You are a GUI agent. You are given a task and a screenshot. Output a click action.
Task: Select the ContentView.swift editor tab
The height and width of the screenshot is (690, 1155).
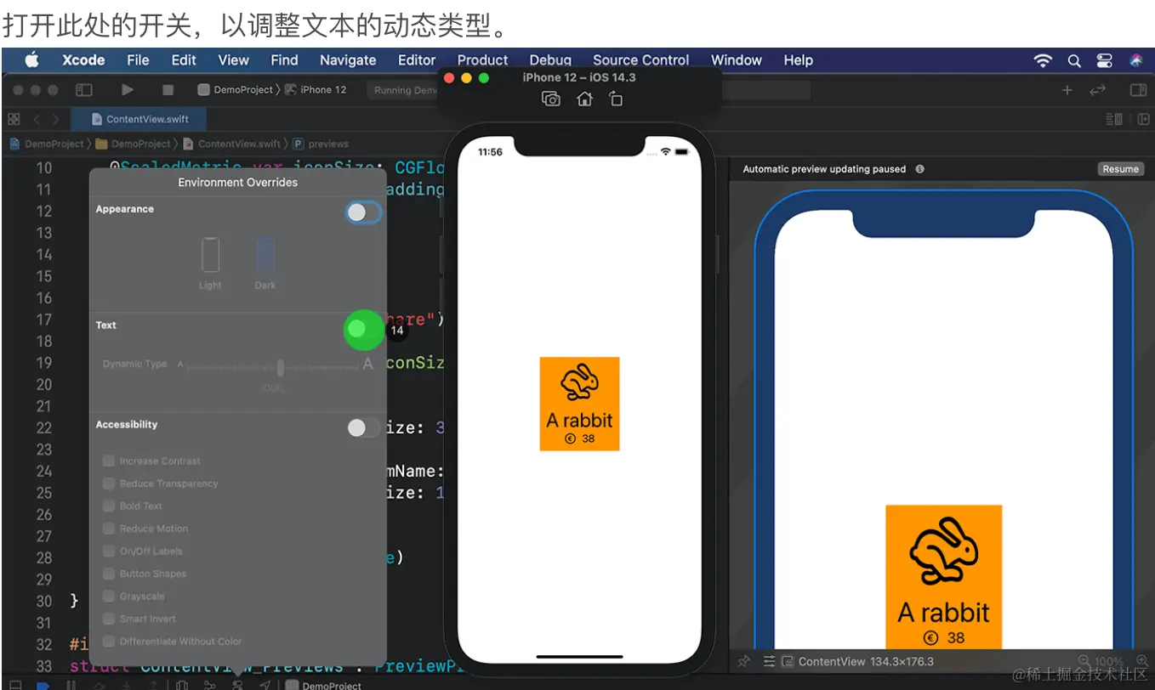[x=140, y=120]
